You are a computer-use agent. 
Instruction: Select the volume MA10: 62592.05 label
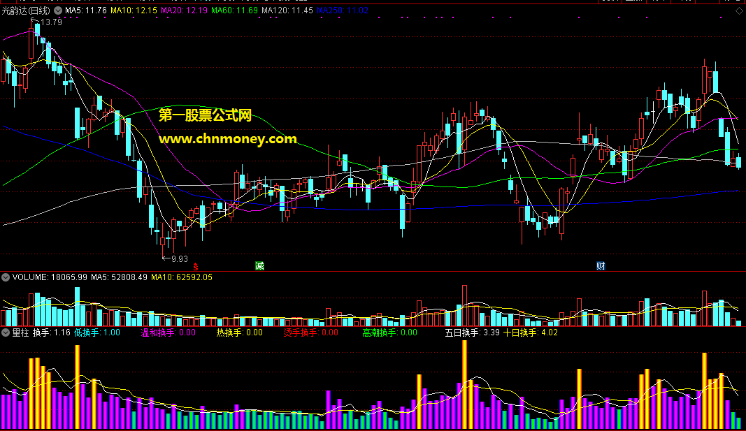tap(182, 277)
